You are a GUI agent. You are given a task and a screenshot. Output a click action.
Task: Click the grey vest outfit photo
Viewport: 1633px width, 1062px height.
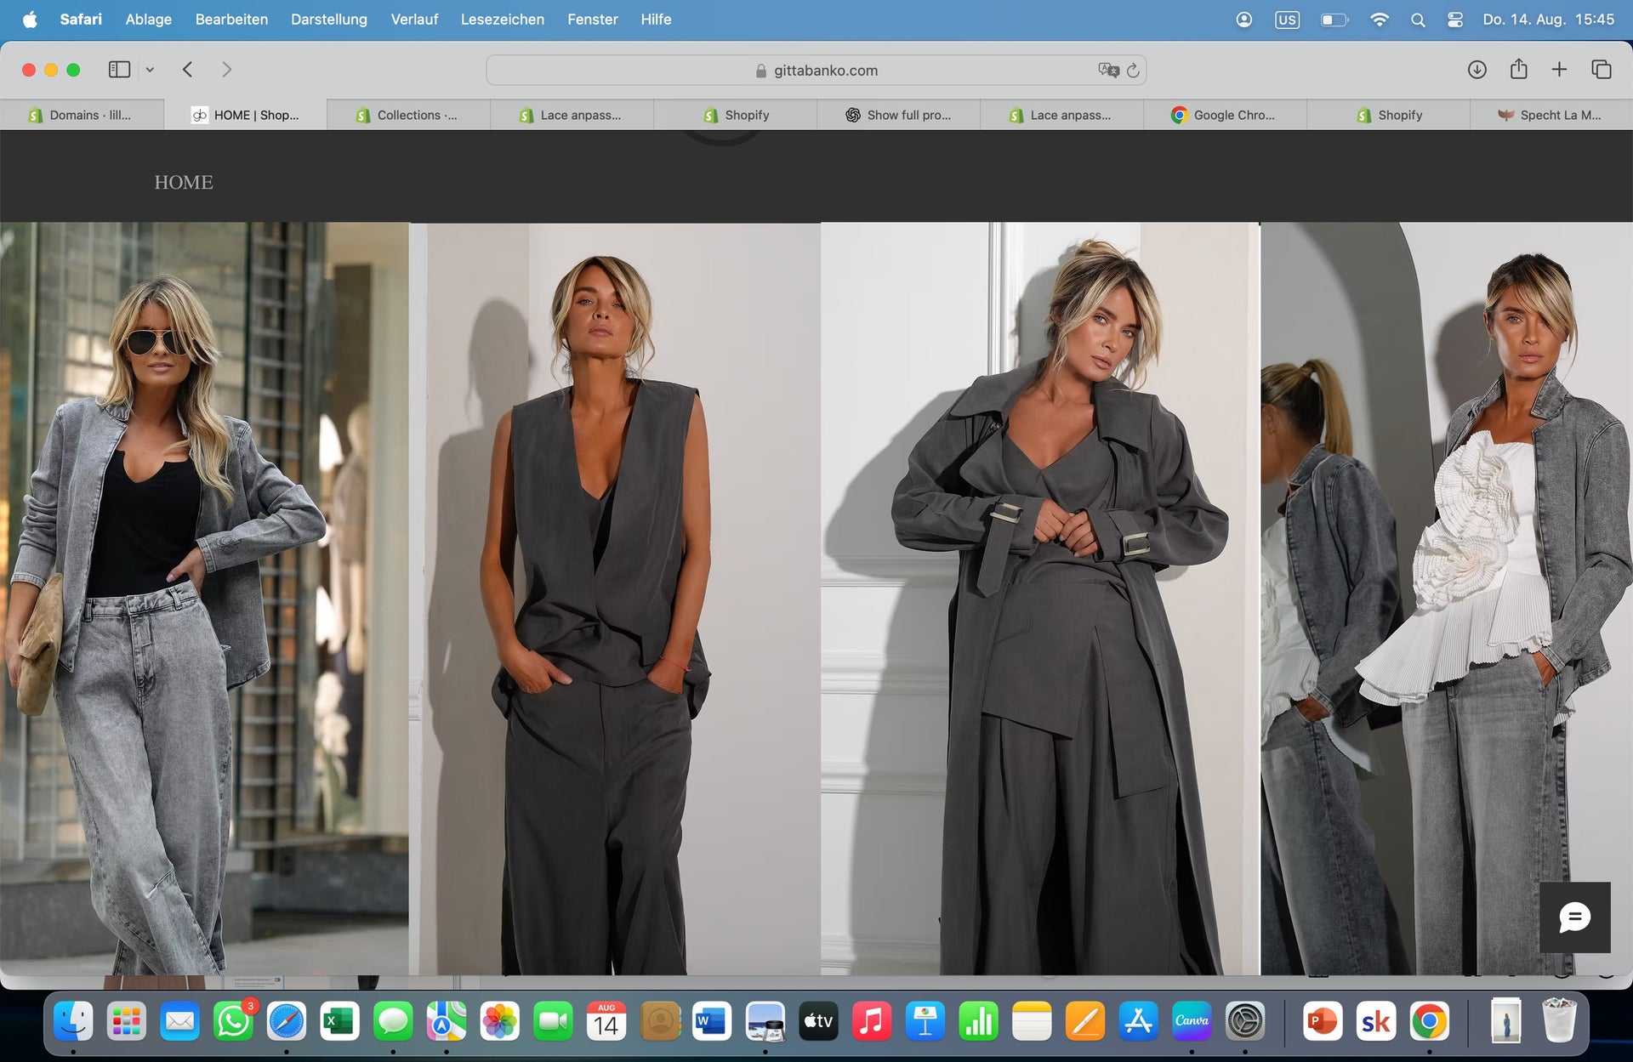point(614,595)
